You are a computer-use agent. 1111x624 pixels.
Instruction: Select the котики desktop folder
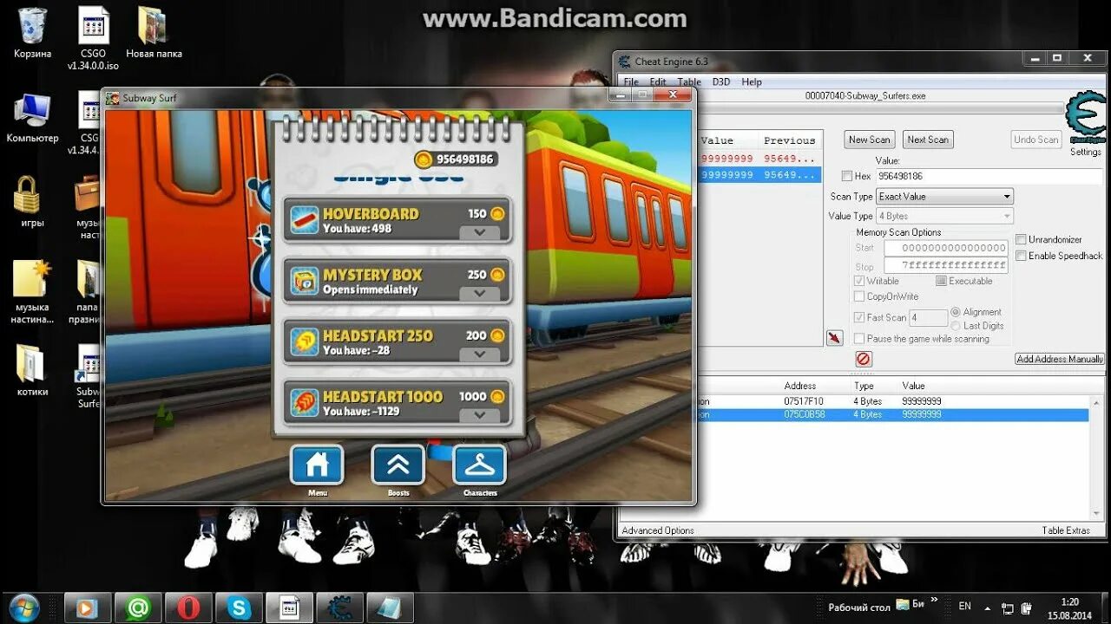click(x=32, y=371)
